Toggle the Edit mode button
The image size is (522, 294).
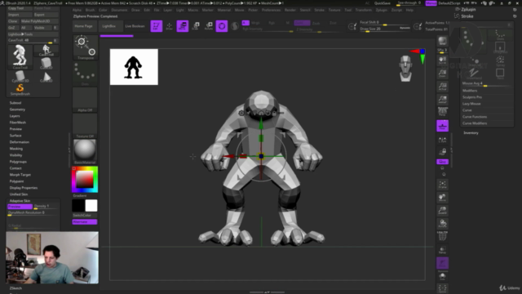pos(156,26)
